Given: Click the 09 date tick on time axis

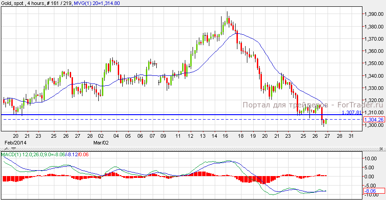Looking at the screenshot, I should pos(163,136).
